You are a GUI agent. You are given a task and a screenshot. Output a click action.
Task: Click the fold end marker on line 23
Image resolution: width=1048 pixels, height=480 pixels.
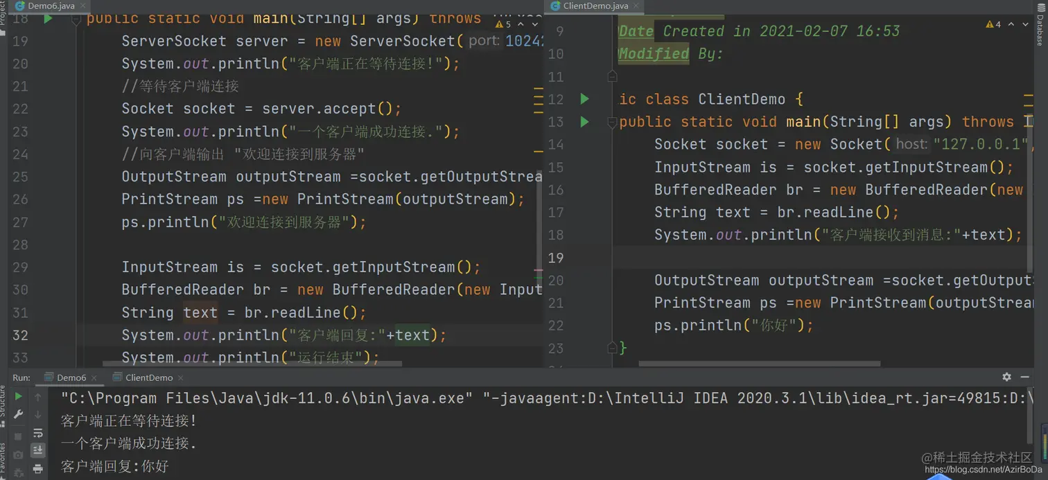click(611, 347)
